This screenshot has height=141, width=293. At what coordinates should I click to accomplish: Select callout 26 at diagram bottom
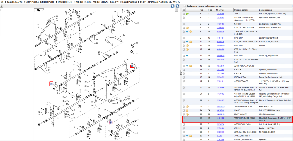point(110,123)
